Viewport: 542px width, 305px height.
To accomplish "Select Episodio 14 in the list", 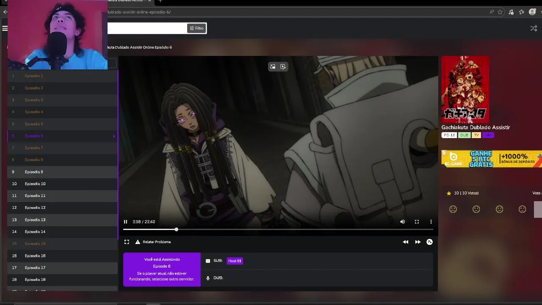I will click(63, 232).
